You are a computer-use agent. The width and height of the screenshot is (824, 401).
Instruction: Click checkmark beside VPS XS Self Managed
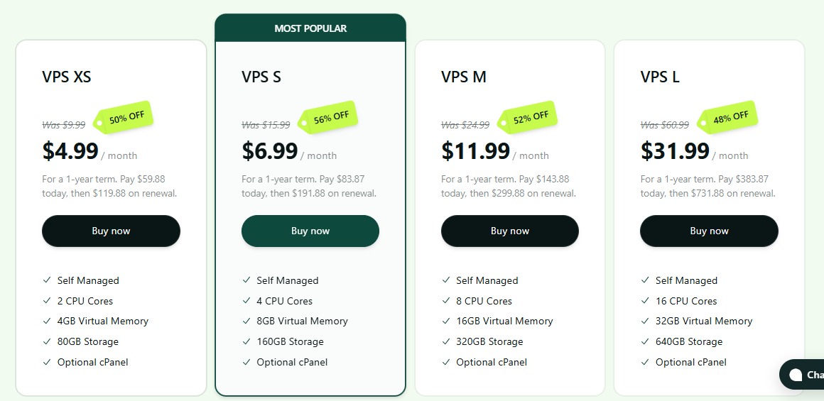[x=47, y=280]
